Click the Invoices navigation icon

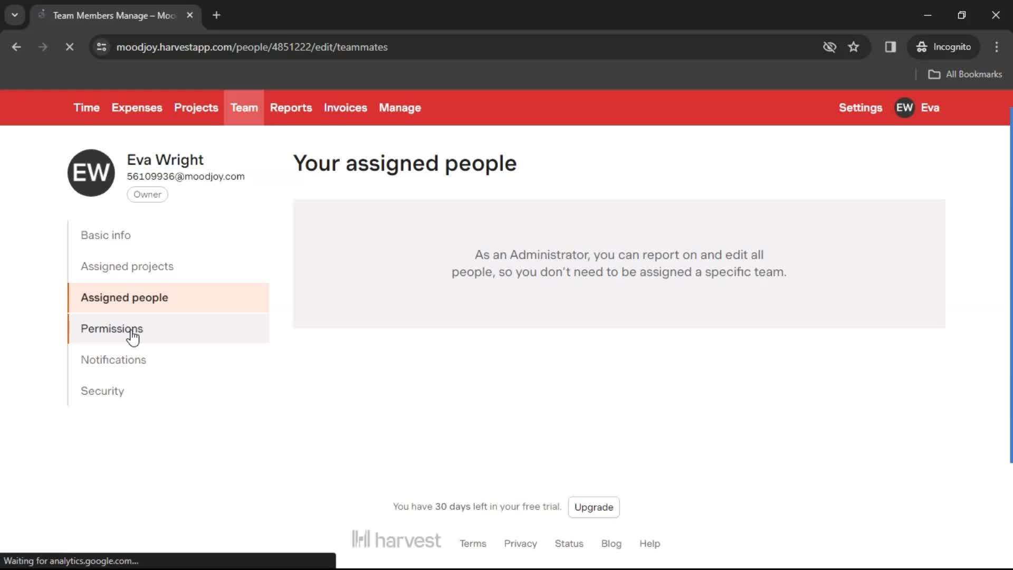click(x=345, y=108)
